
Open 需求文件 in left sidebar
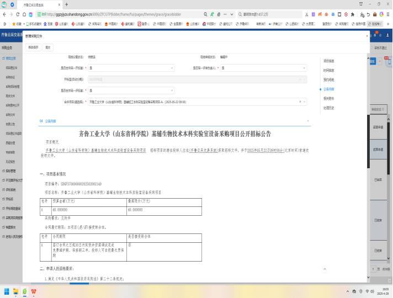pos(10,96)
